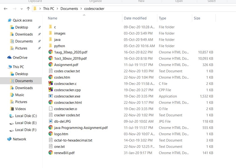Sort files by Size column header
Viewport: 236px width, 168px height.
[197, 18]
